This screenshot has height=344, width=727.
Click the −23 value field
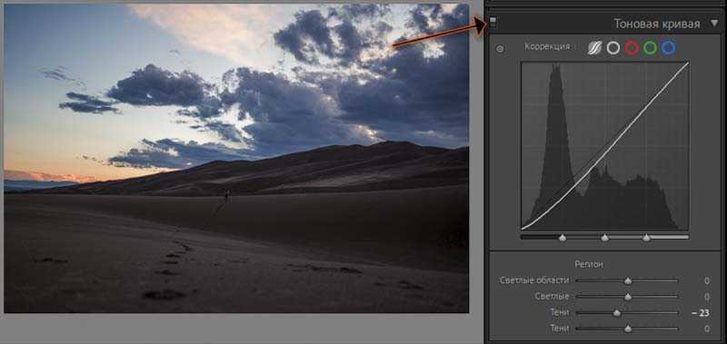point(701,313)
